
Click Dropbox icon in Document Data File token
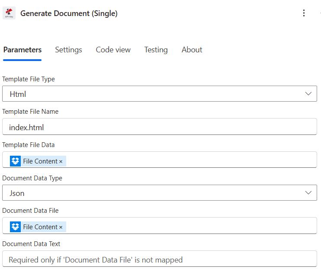click(16, 227)
